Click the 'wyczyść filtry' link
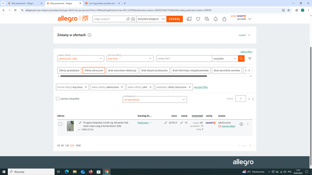The image size is (312, 175). click(201, 87)
